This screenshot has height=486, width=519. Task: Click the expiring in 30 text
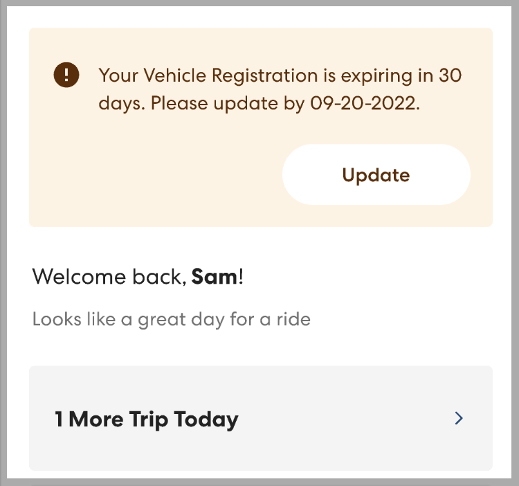[x=401, y=76]
